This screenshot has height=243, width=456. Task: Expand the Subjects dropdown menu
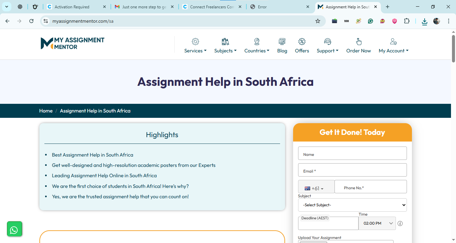coord(225,51)
